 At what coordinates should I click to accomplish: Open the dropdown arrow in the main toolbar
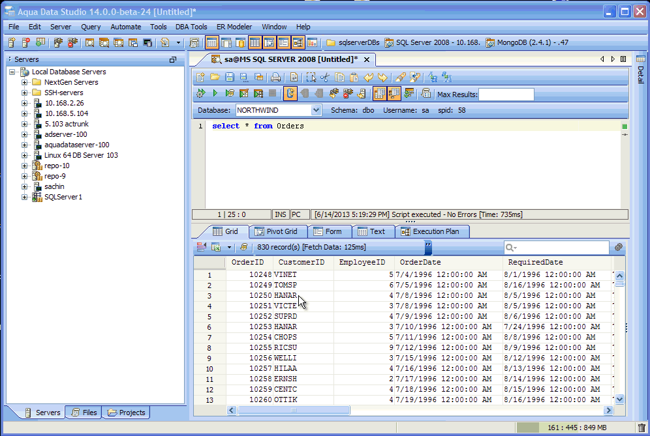point(178,42)
